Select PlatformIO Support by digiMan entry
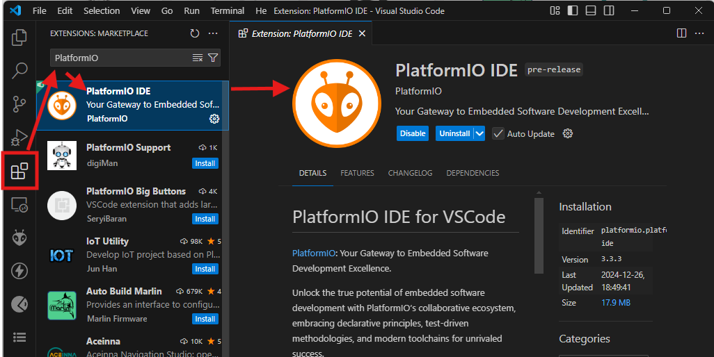The width and height of the screenshot is (714, 357). [129, 156]
